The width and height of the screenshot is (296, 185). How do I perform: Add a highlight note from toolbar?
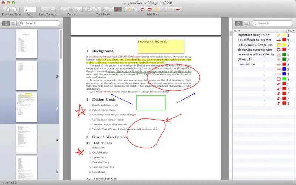pyautogui.click(x=157, y=10)
